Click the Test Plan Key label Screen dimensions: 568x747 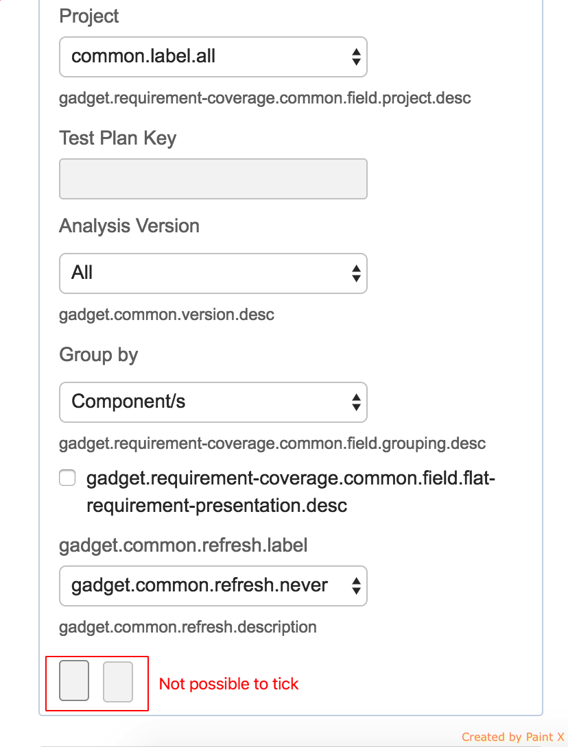117,138
